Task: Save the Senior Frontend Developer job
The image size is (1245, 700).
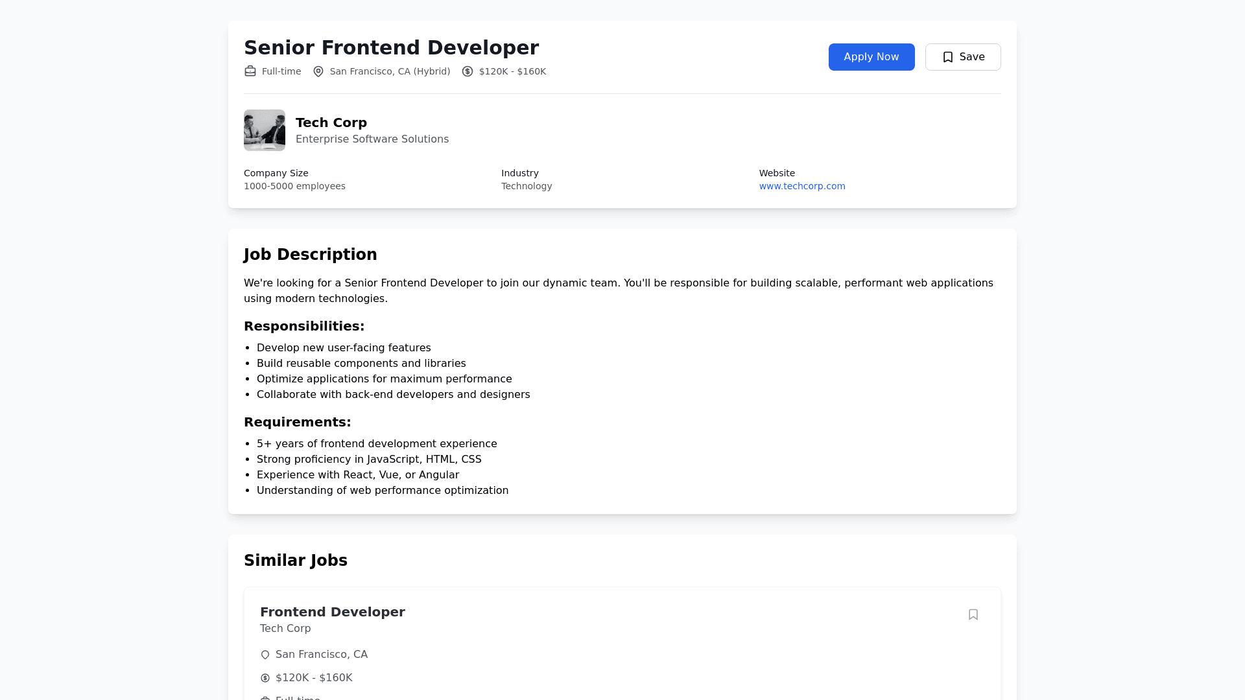Action: (x=962, y=57)
